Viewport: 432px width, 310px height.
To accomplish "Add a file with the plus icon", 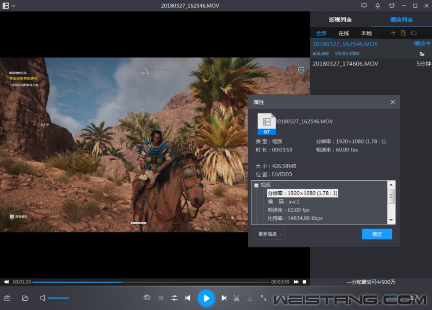I will [393, 33].
